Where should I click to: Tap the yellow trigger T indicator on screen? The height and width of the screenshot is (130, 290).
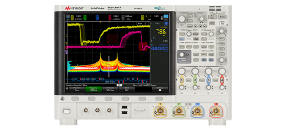pos(142,18)
